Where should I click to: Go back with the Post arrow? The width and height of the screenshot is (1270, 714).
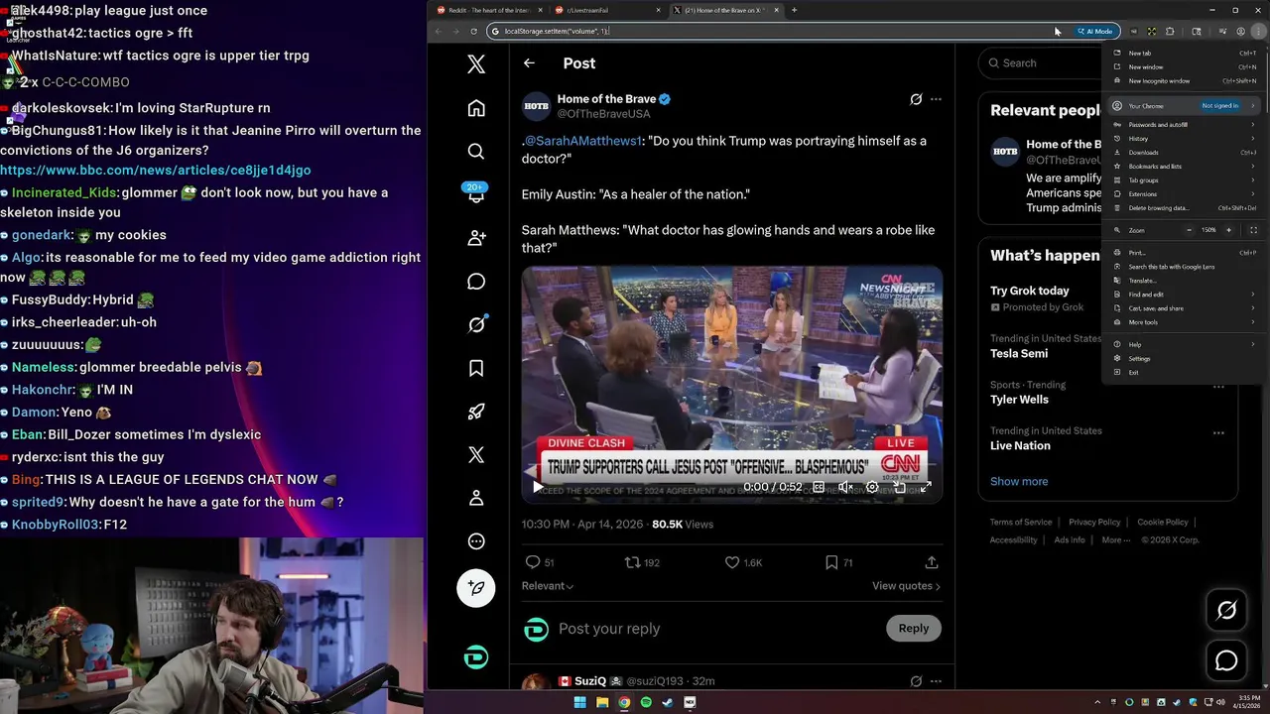click(x=529, y=62)
